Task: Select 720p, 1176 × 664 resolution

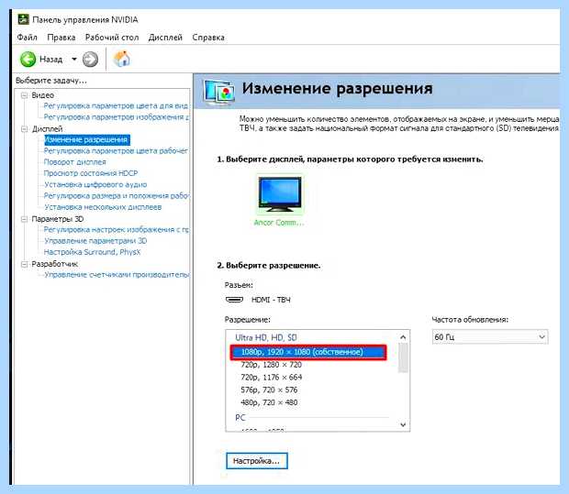Action: (271, 378)
